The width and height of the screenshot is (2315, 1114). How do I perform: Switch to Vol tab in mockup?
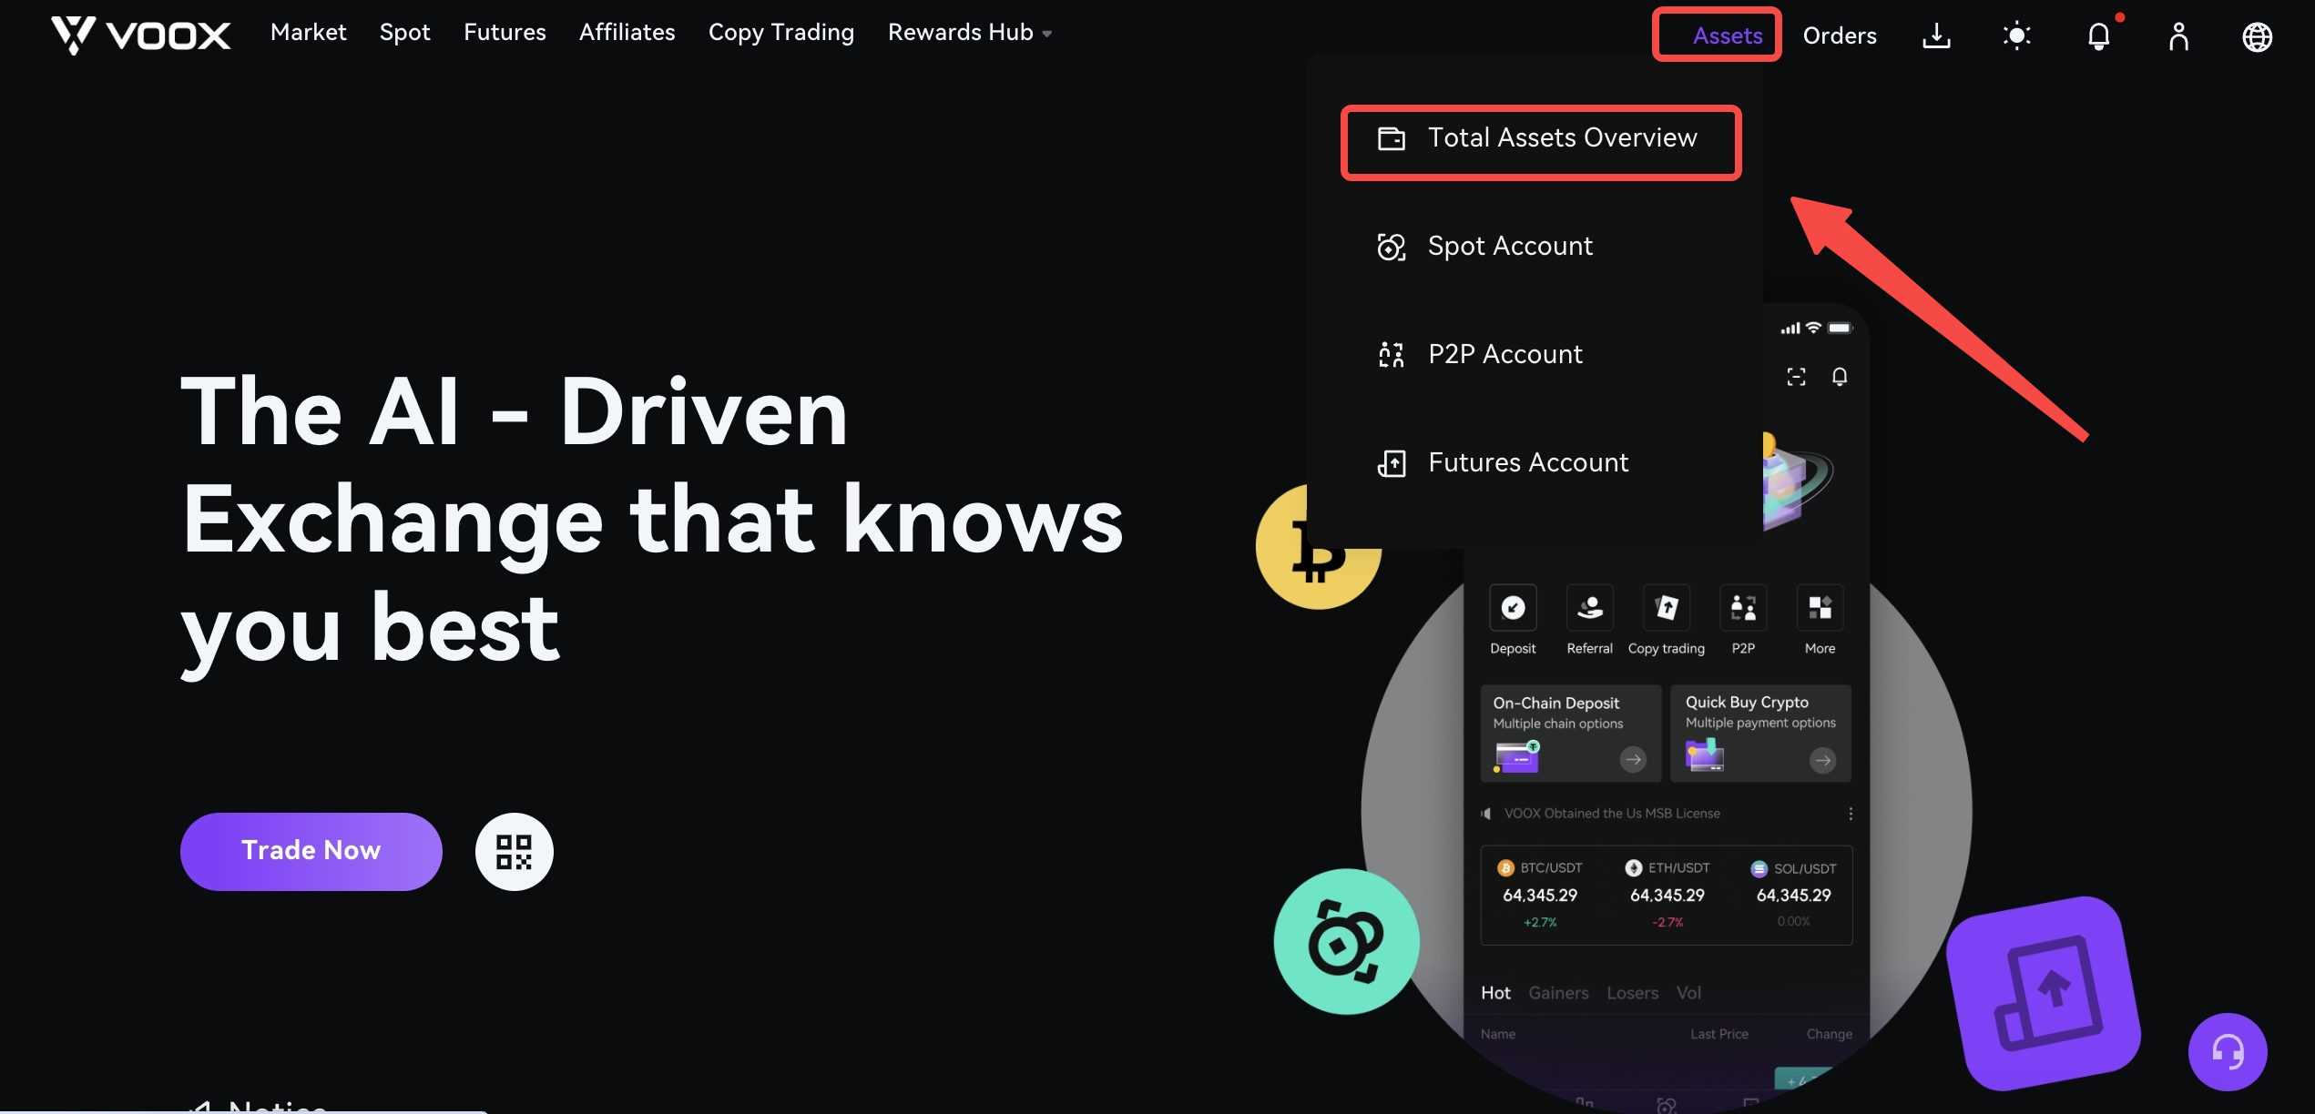(x=1688, y=993)
